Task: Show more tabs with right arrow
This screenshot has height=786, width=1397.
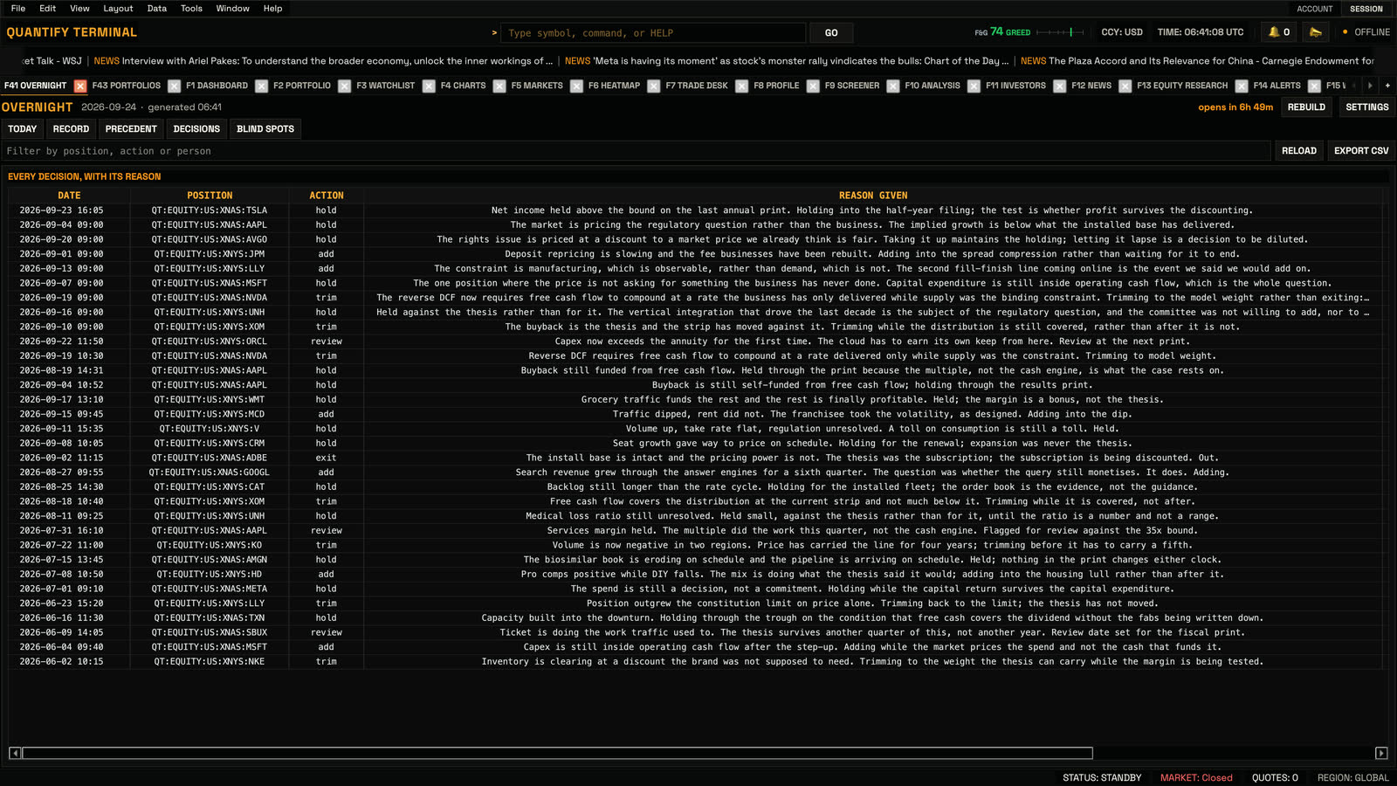Action: (x=1370, y=86)
